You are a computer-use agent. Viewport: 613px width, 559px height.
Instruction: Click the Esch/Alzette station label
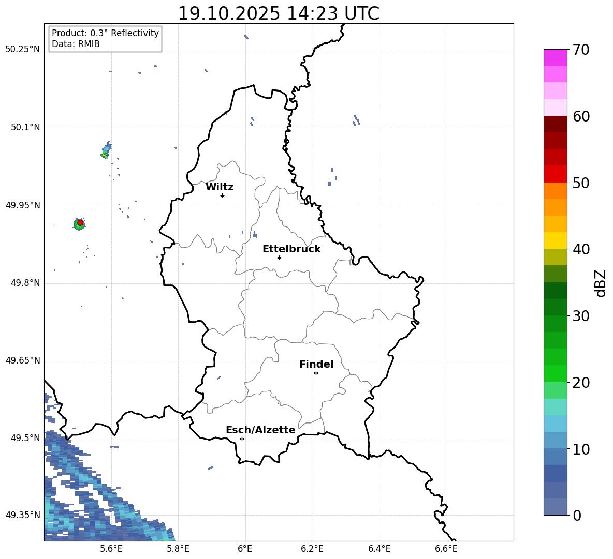260,430
